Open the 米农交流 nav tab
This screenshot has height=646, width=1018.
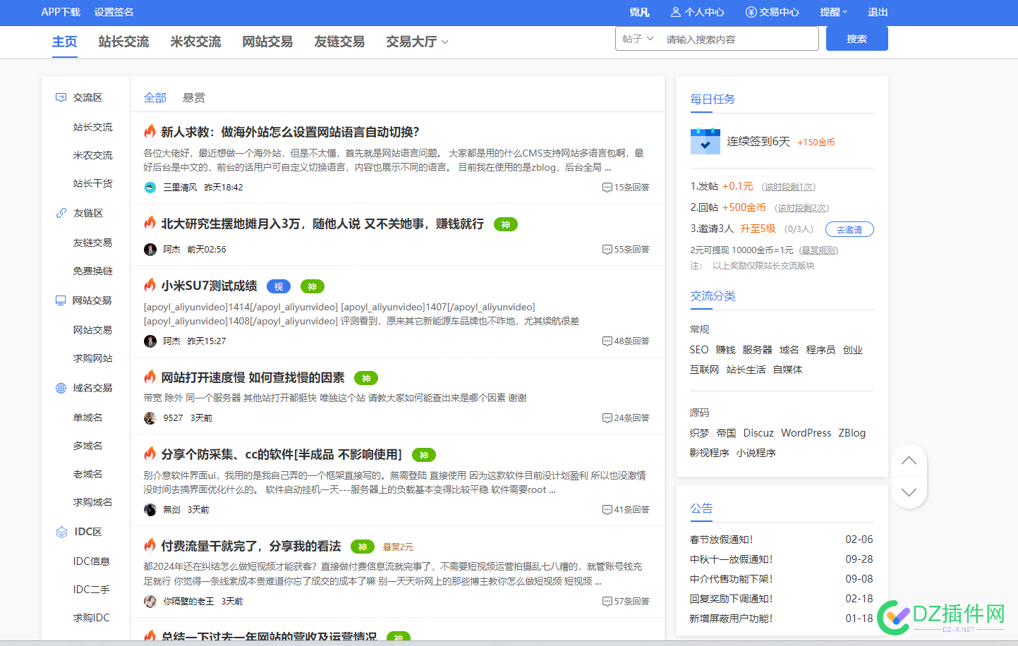pos(196,42)
